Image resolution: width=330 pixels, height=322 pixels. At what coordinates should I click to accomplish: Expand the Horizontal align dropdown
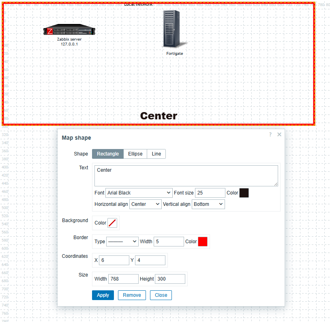145,204
